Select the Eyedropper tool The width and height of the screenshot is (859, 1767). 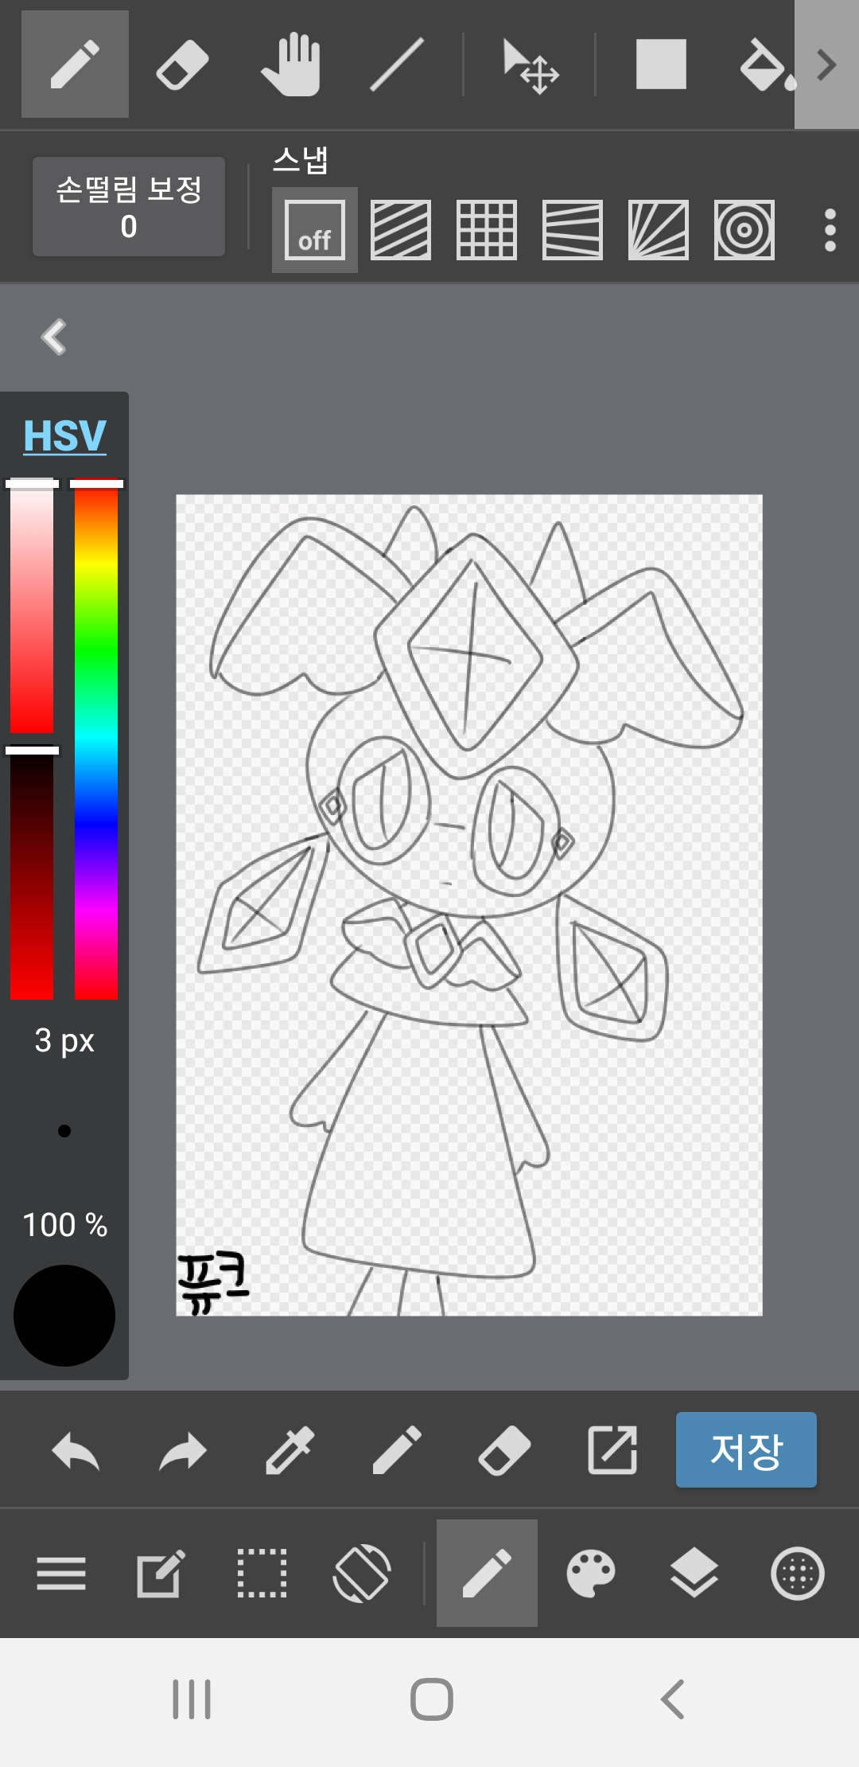tap(290, 1451)
